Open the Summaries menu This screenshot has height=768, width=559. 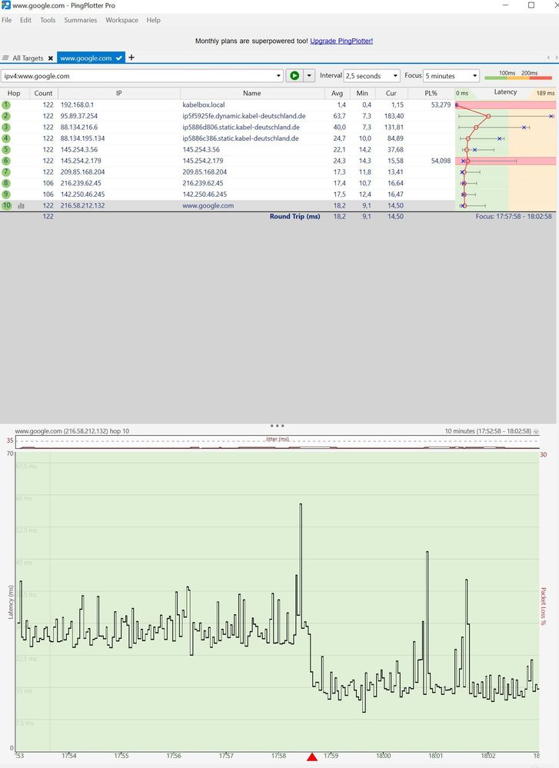80,20
